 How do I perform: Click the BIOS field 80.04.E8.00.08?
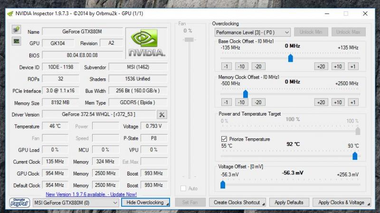[82, 55]
